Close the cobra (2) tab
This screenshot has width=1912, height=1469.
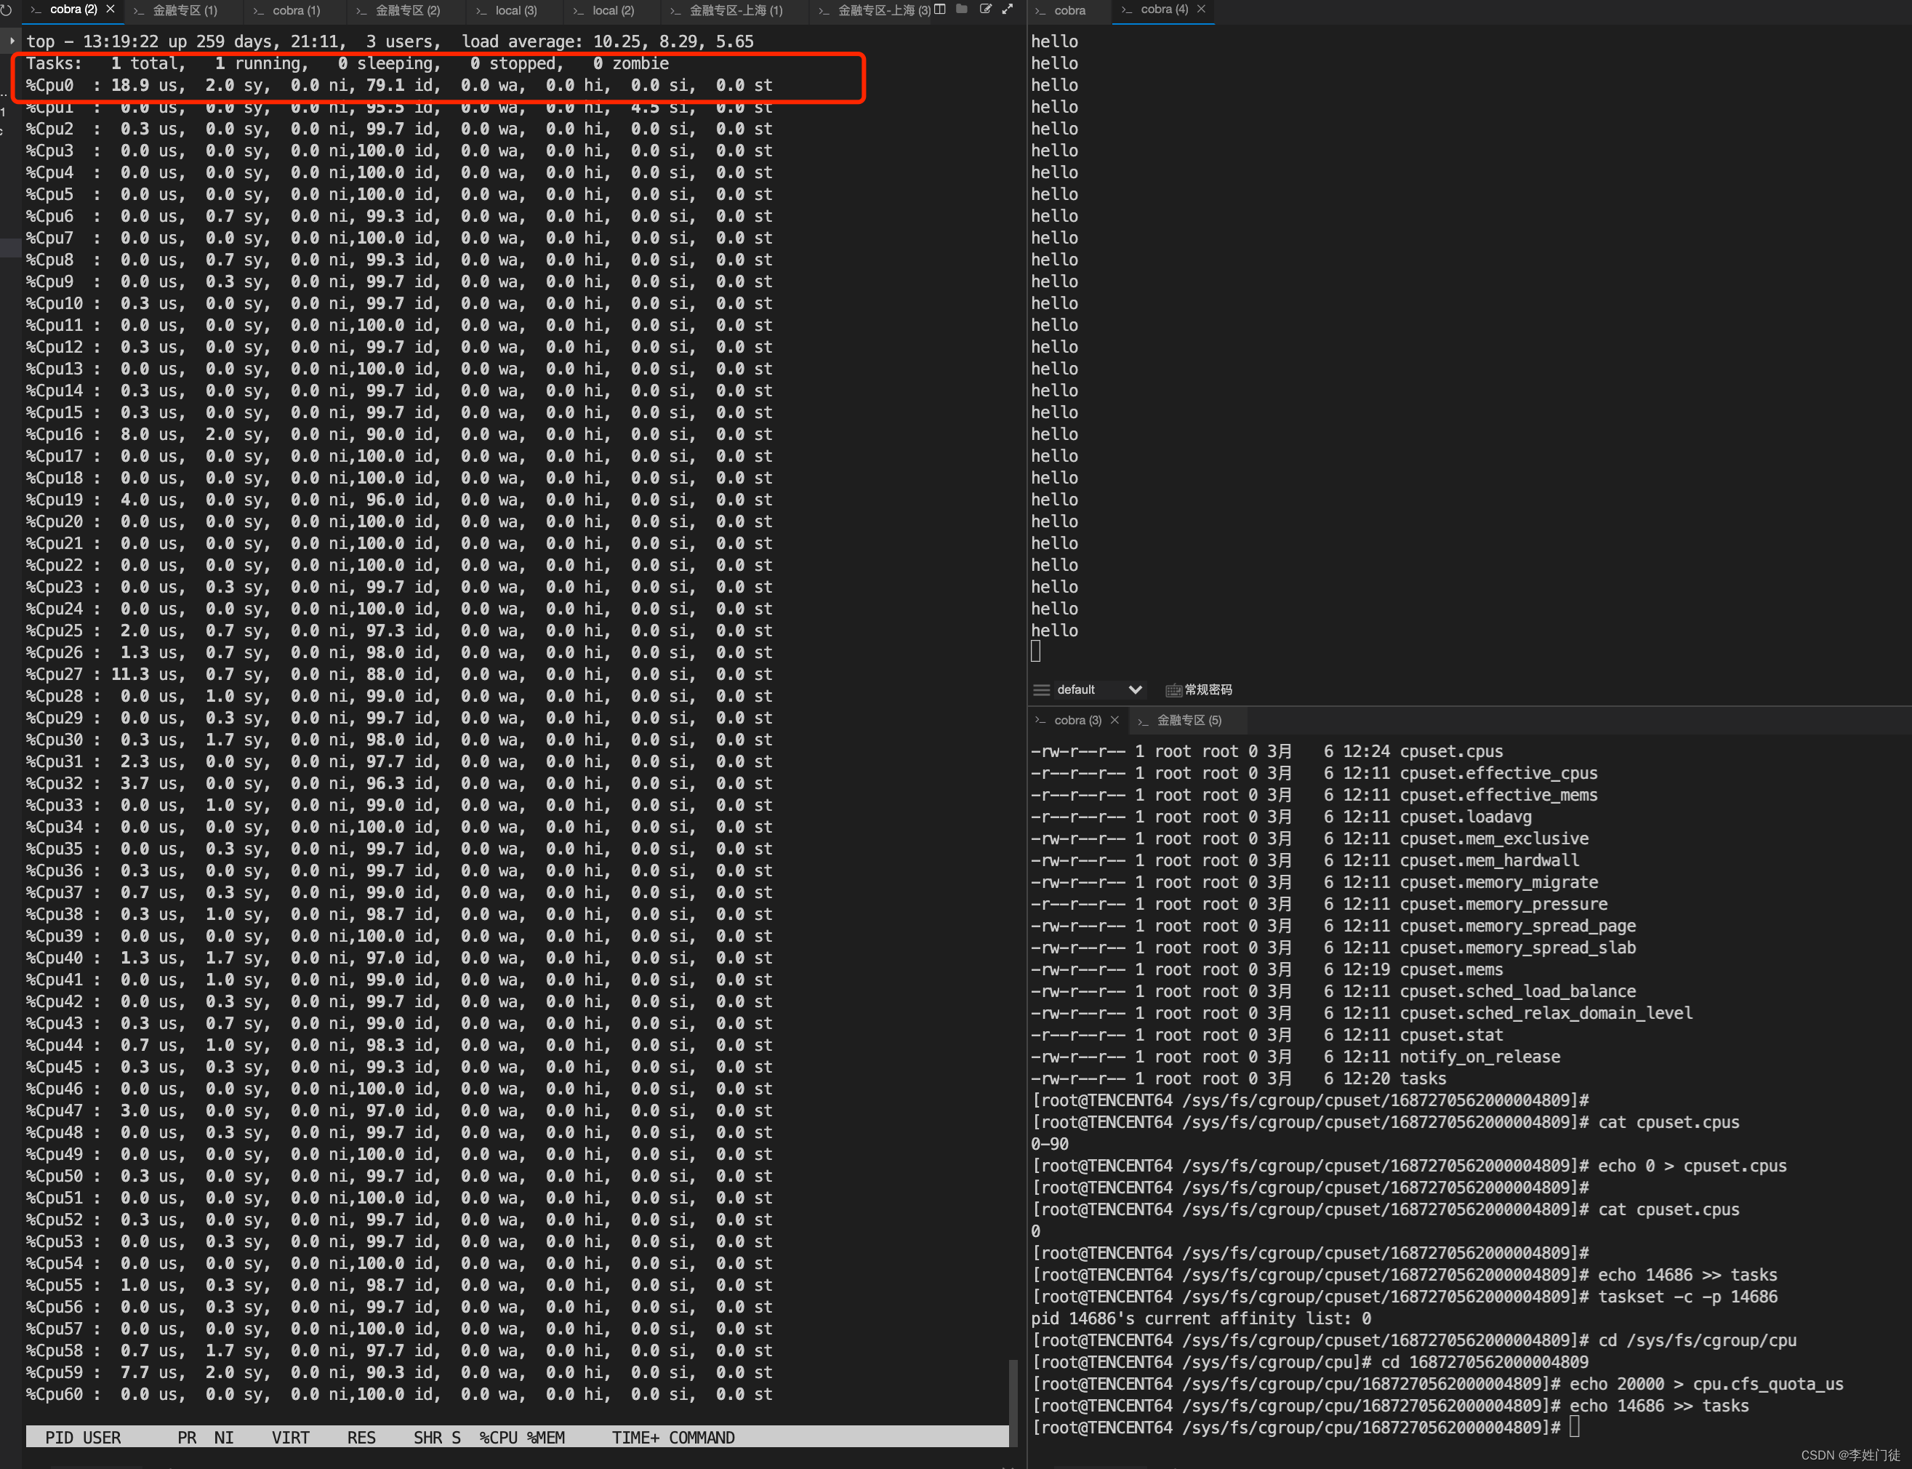click(x=111, y=9)
